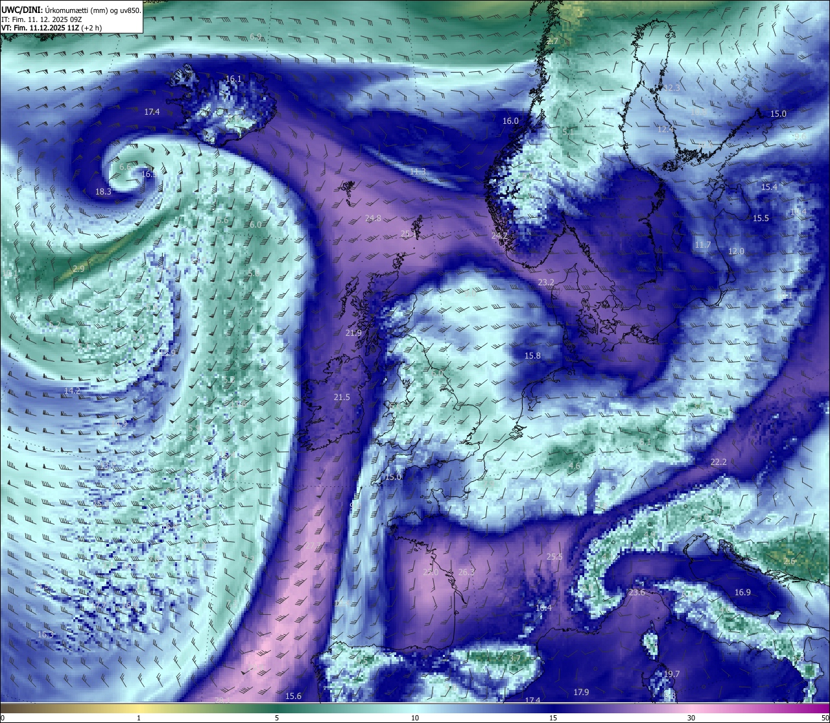Screen dimensions: 830x723
Task: Click the 22.2 value on the map
Action: point(718,462)
